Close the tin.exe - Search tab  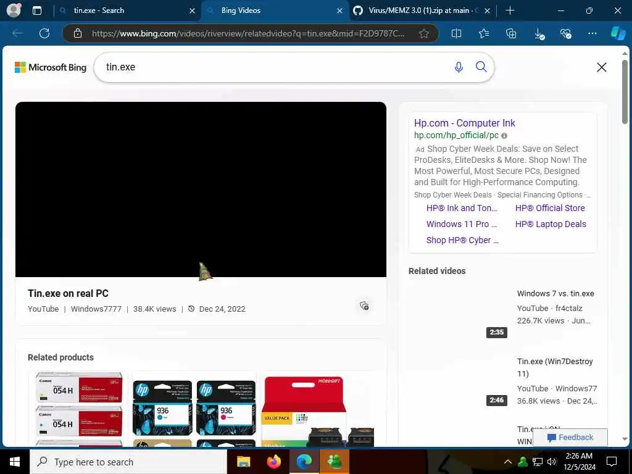coord(193,11)
